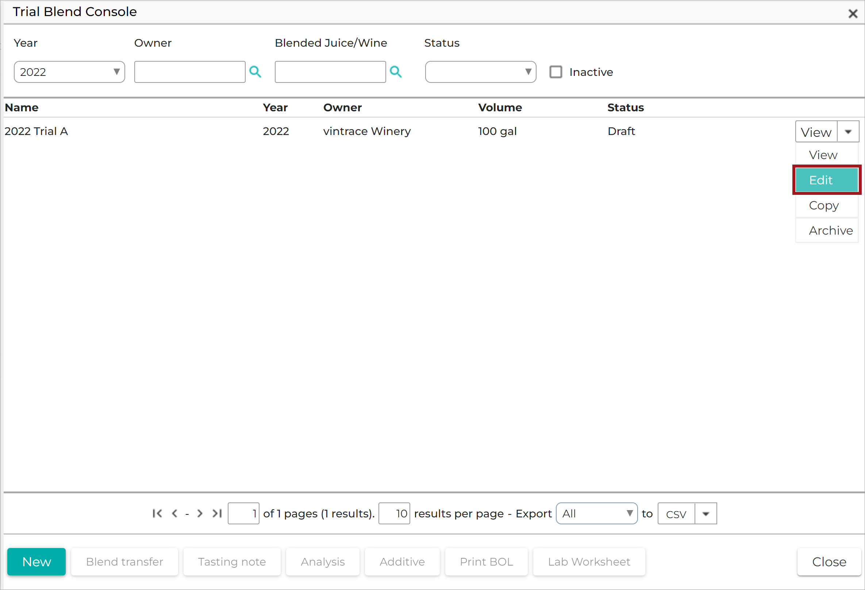Select the 2022 Trial A row name
The image size is (865, 590).
(36, 131)
